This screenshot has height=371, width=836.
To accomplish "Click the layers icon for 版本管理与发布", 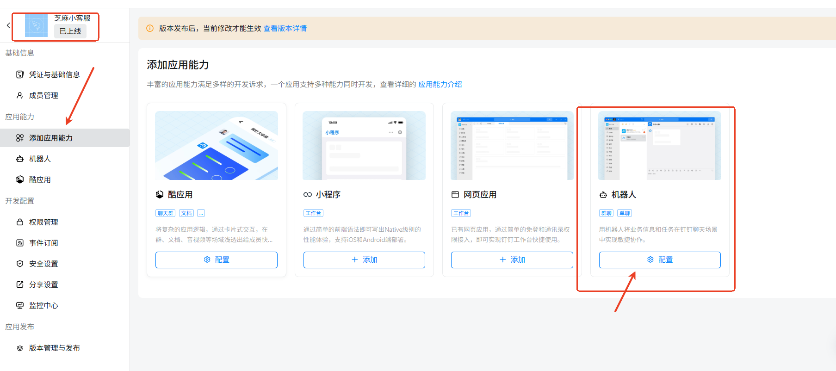I will tap(20, 348).
